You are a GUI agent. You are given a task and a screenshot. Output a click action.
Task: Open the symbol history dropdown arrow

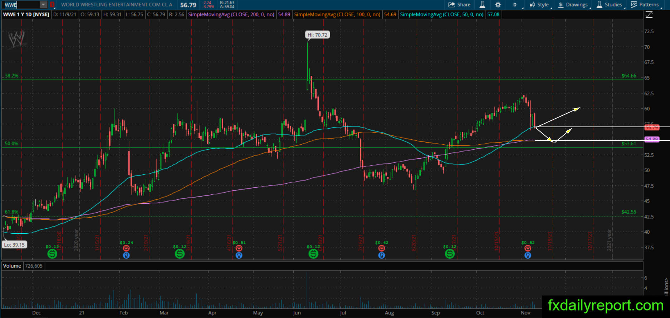click(x=43, y=5)
